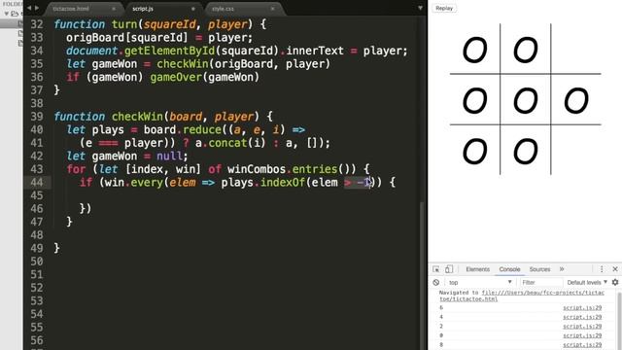
Task: Close the DevTools panel with the X
Action: click(615, 269)
